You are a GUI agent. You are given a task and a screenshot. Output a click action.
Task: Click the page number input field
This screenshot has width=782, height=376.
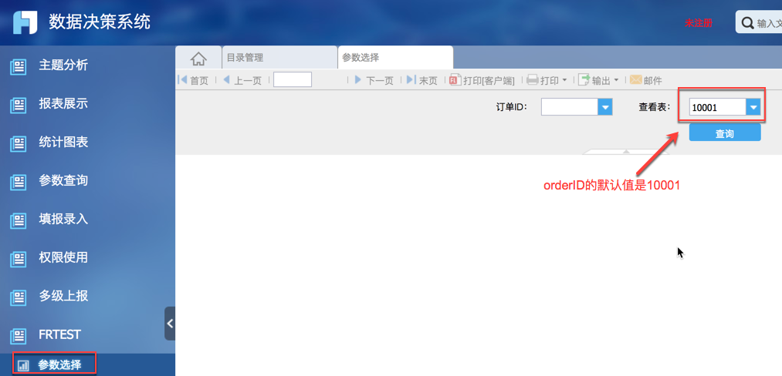click(x=293, y=79)
